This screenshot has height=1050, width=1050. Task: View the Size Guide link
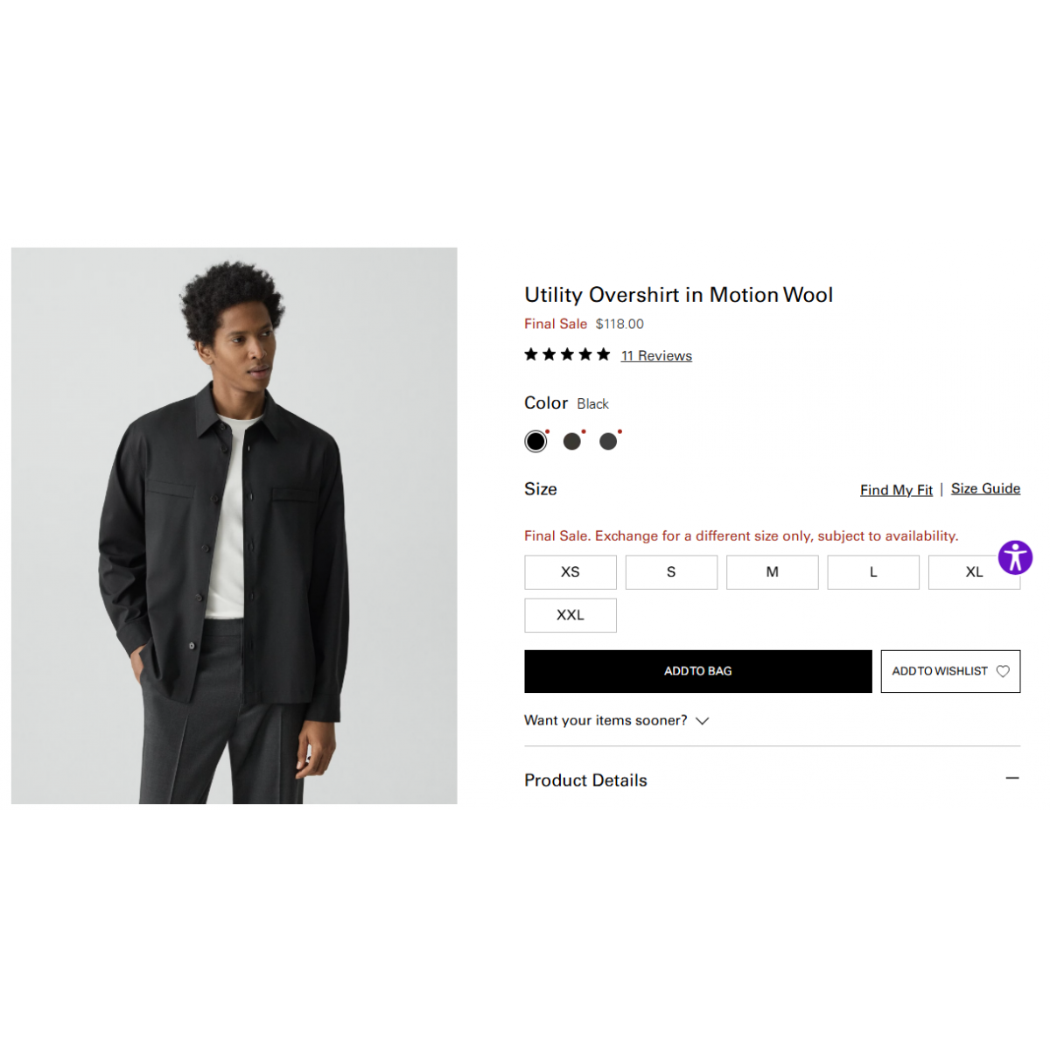pyautogui.click(x=985, y=488)
